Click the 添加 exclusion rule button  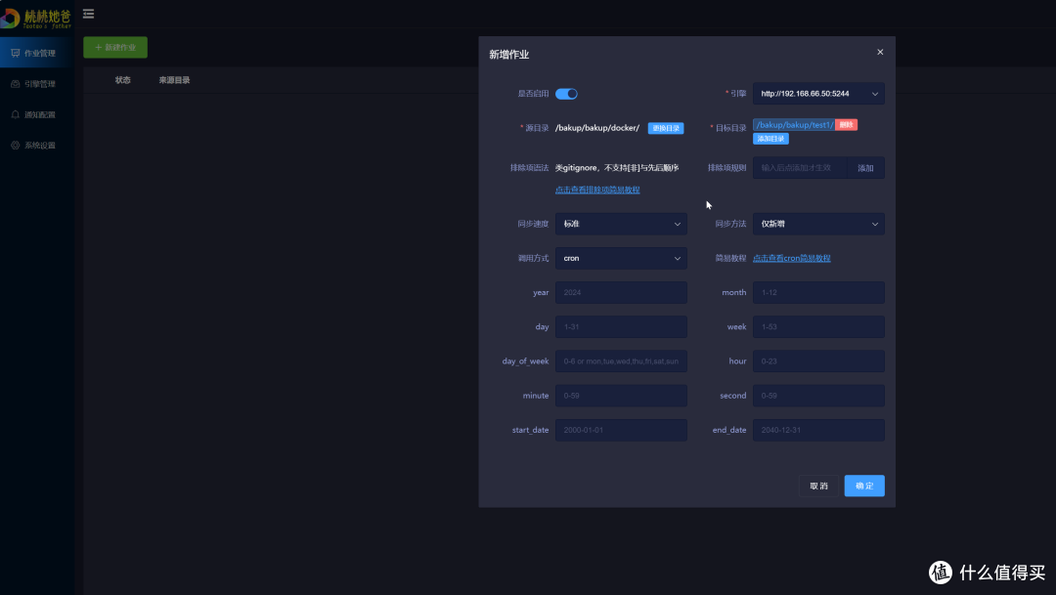pos(865,168)
